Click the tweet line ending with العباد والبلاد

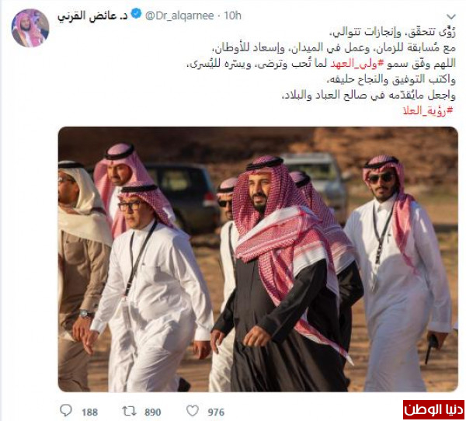[x=368, y=95]
